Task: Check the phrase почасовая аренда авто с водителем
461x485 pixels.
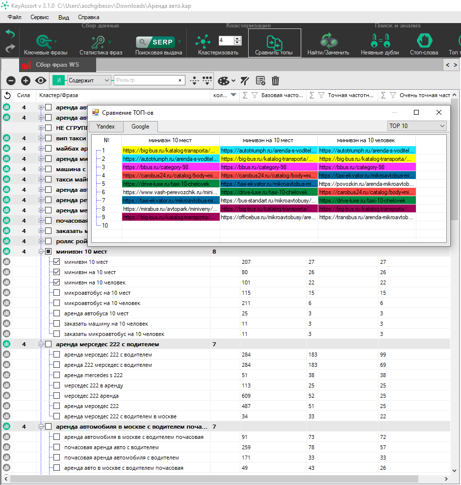Action: pyautogui.click(x=56, y=447)
